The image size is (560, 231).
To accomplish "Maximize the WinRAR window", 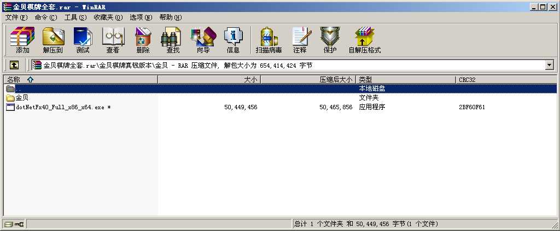I will 542,7.
